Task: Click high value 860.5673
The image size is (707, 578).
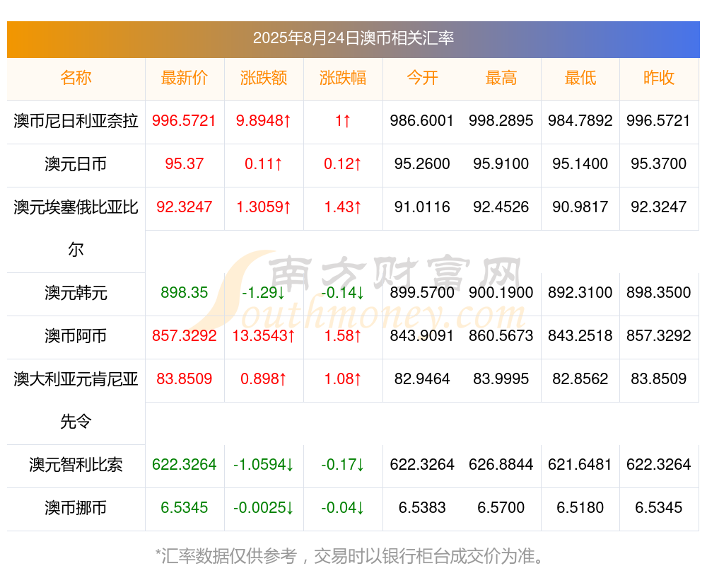Action: [x=501, y=336]
